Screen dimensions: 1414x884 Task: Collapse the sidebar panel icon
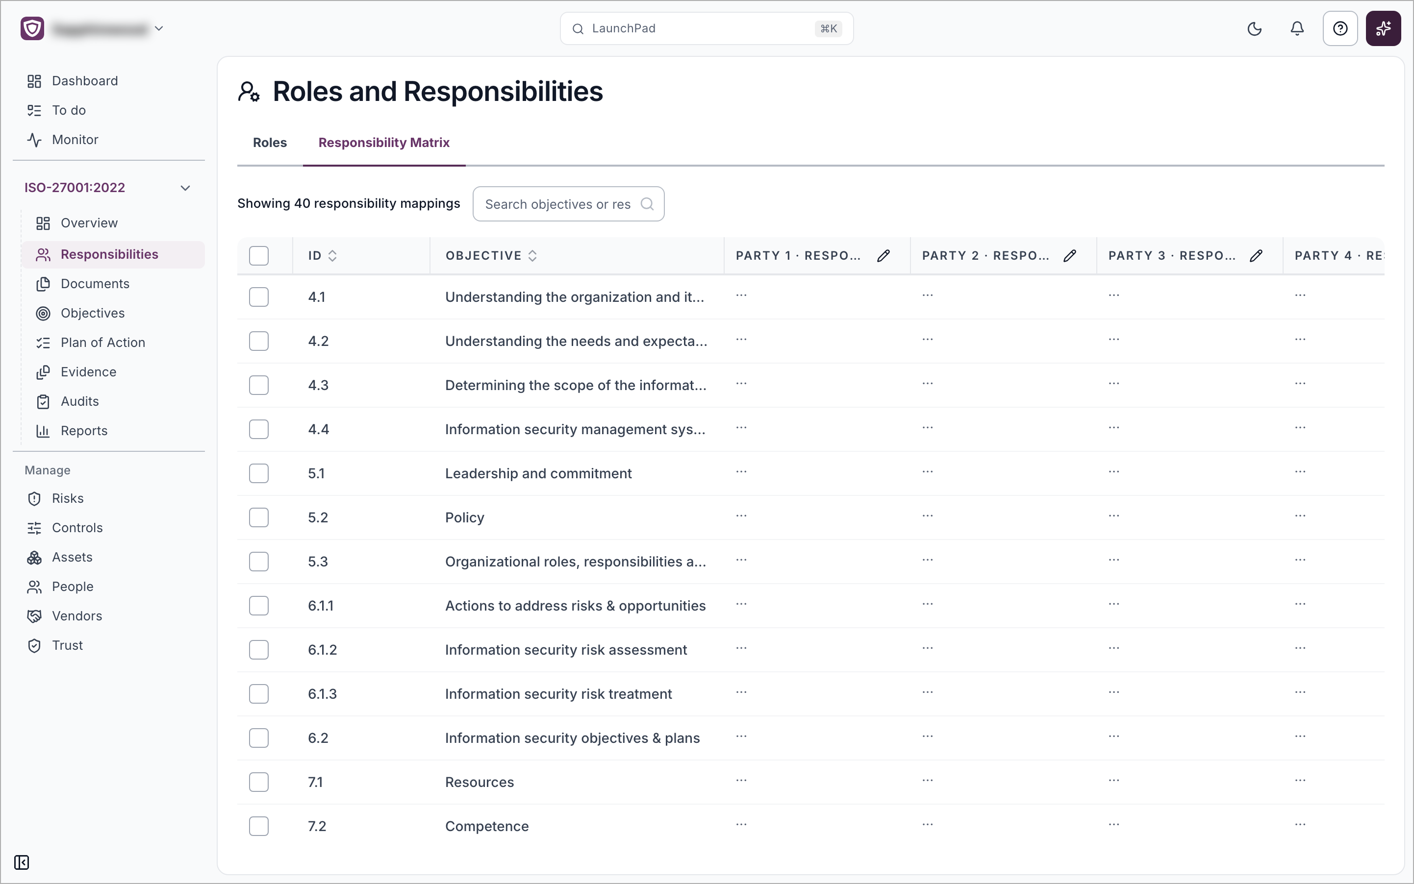click(x=22, y=862)
